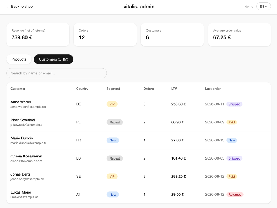Click the Repeat segment badge for Piotr Kowalski
This screenshot has height=208, width=277.
pos(115,122)
